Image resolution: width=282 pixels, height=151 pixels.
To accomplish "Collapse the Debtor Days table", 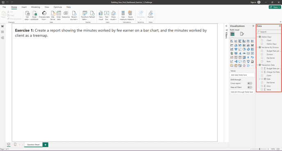I will (257, 37).
